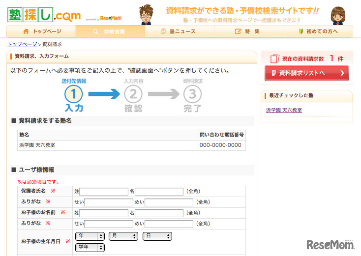
Task: Open the トップページ navigation tab
Action: [x=41, y=31]
